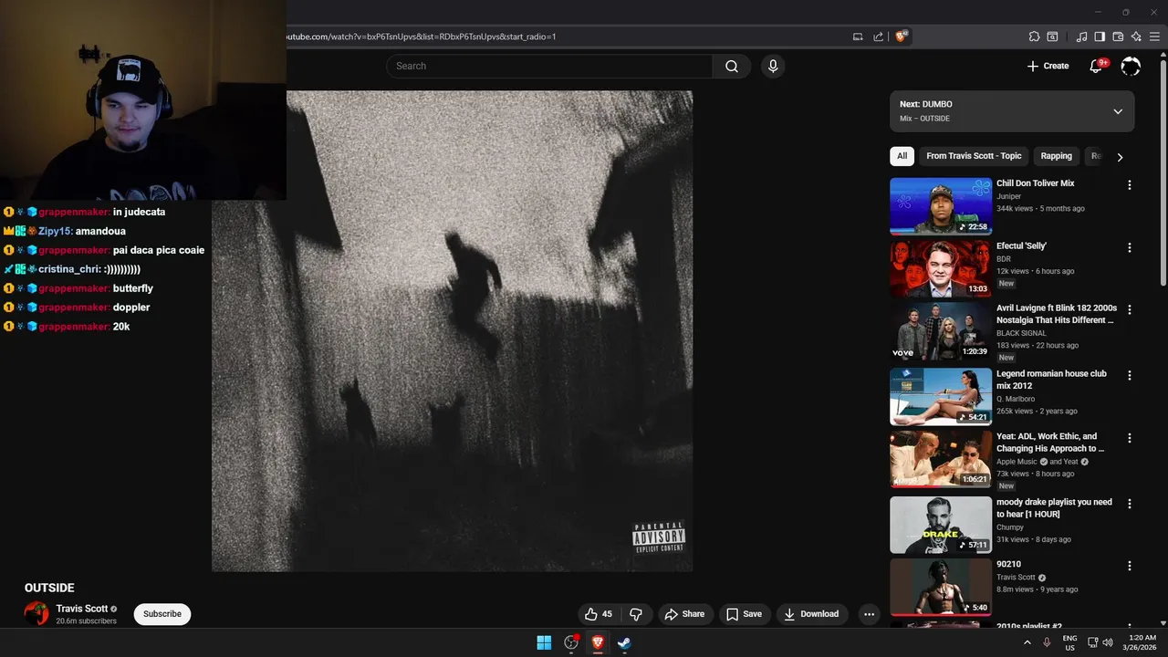
Task: Open the Travis Scott channel link
Action: [x=82, y=609]
